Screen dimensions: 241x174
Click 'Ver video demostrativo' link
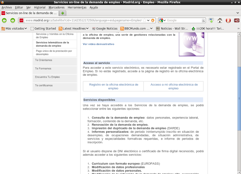point(98,44)
